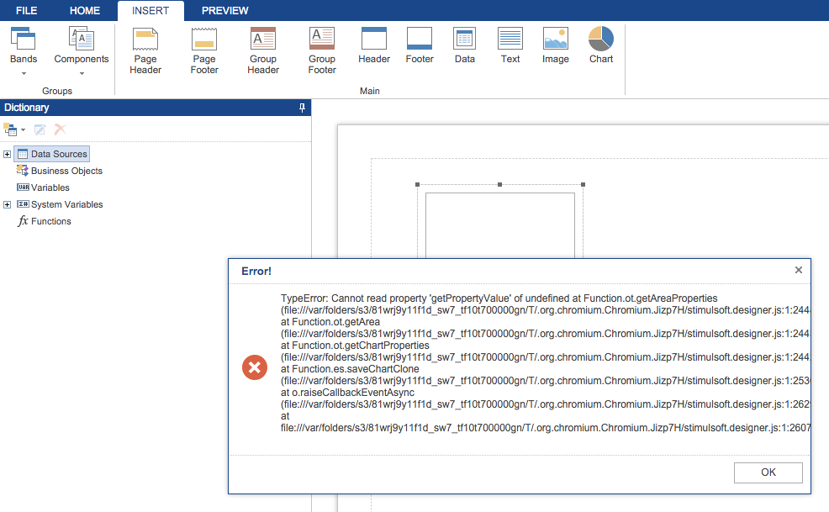Viewport: 829px width, 512px height.
Task: Select the INSERT ribbon tab
Action: [x=150, y=11]
